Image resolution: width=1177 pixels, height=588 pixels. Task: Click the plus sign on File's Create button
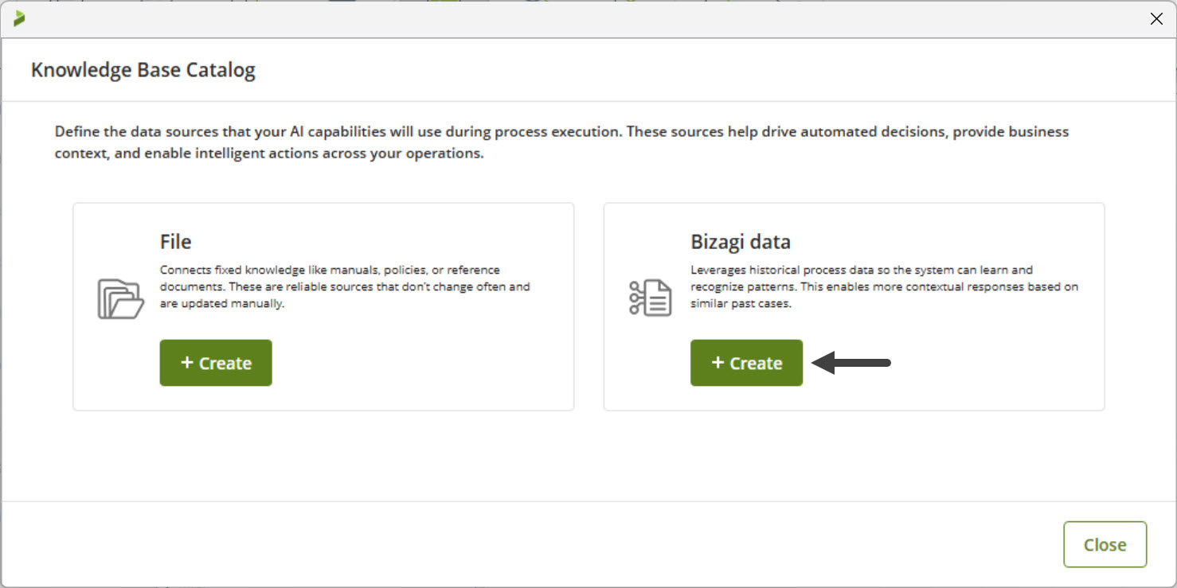point(187,363)
